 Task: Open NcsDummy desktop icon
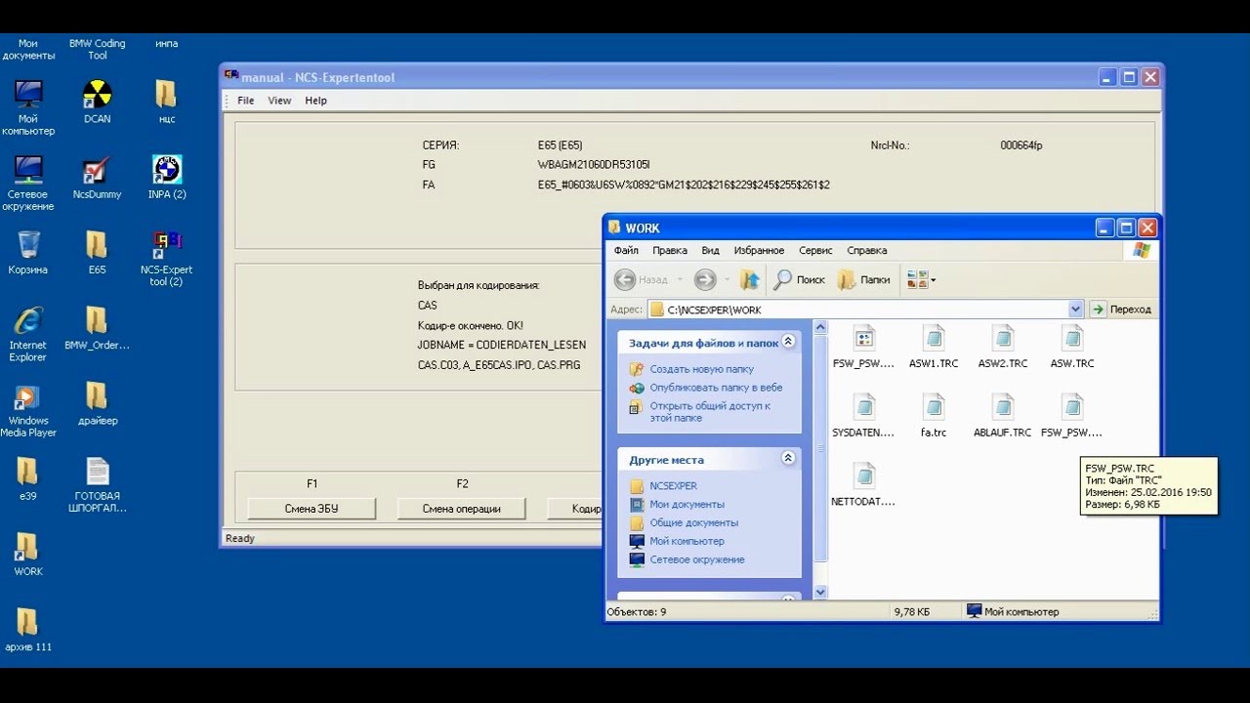(97, 177)
